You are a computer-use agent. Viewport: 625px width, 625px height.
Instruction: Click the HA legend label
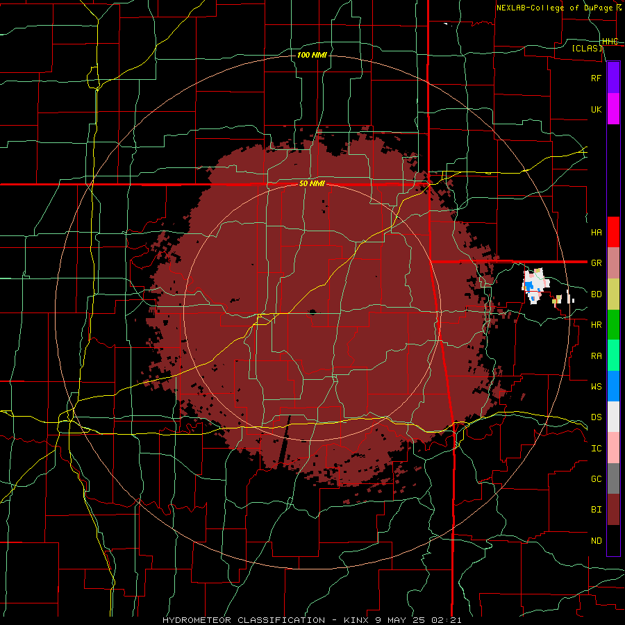596,233
